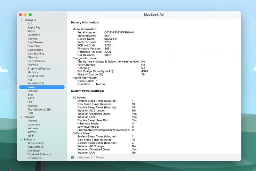Click Firmware Version value 2d31

click(x=108, y=48)
